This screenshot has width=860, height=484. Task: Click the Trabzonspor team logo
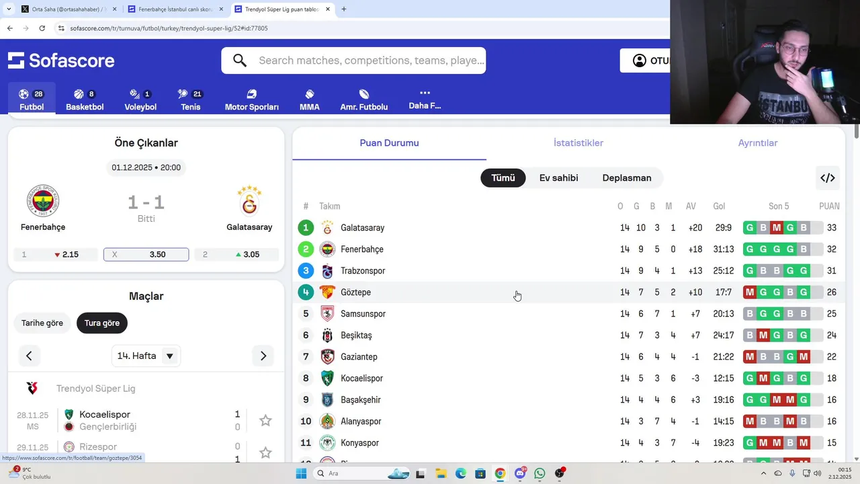click(327, 271)
